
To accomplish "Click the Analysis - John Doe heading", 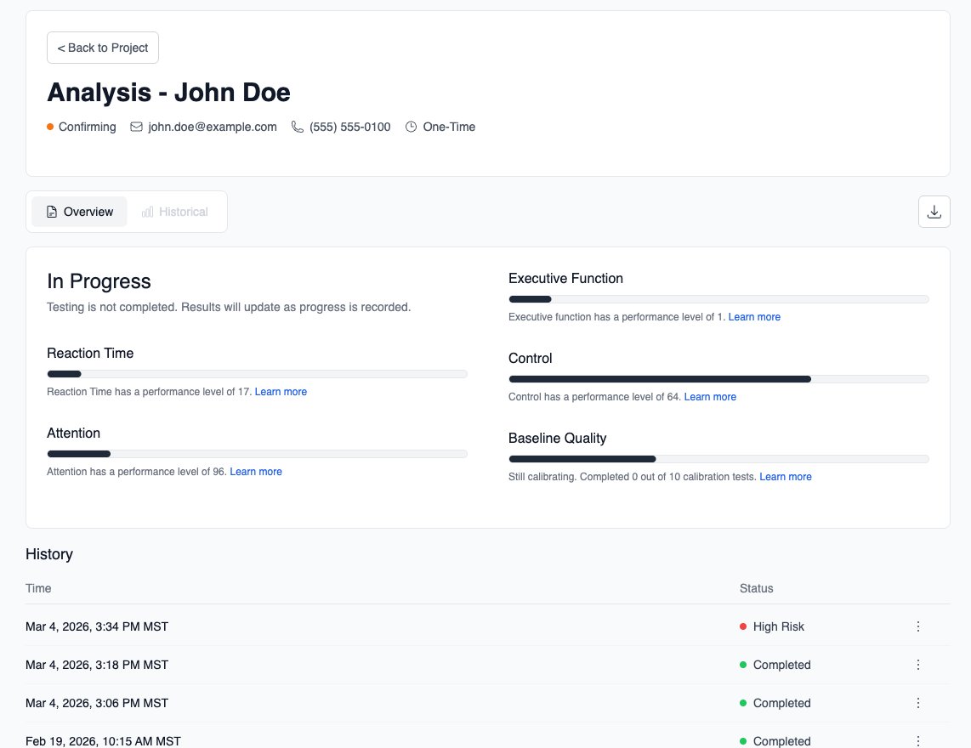I will tap(168, 93).
